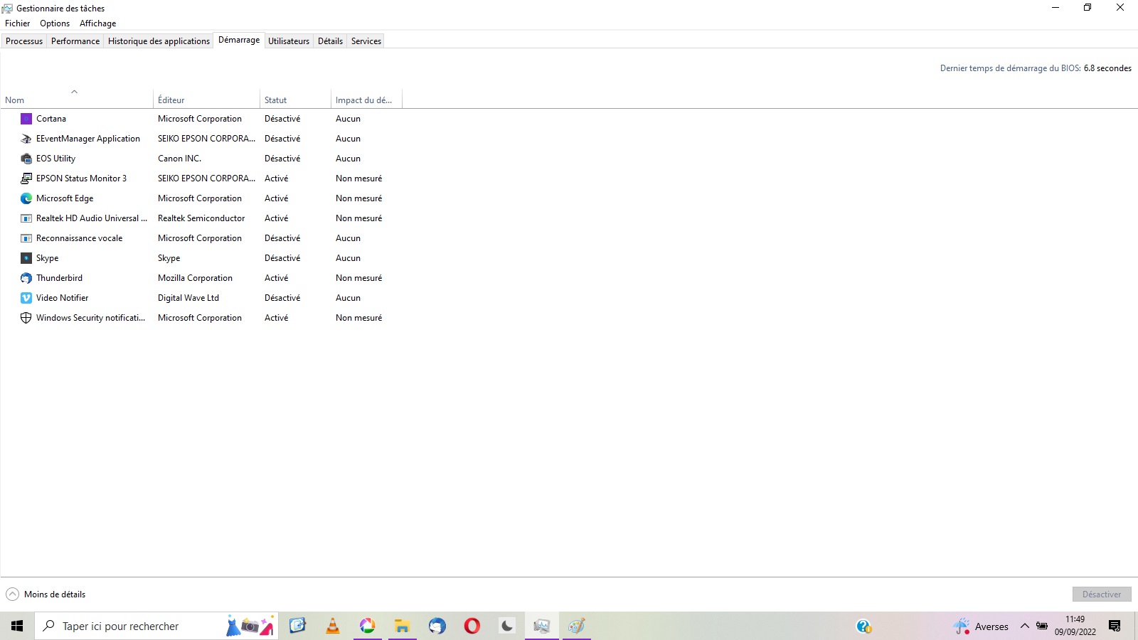Show hidden system tray icons
The image size is (1138, 640).
[1025, 626]
